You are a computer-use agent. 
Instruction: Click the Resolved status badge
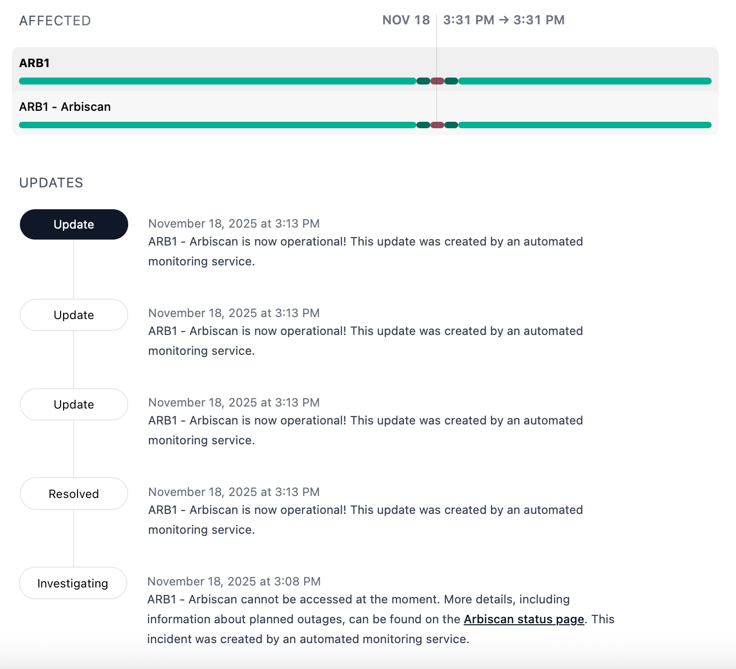(74, 494)
